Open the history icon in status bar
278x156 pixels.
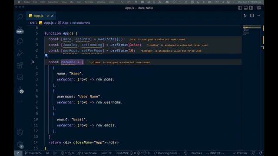[x=185, y=153]
